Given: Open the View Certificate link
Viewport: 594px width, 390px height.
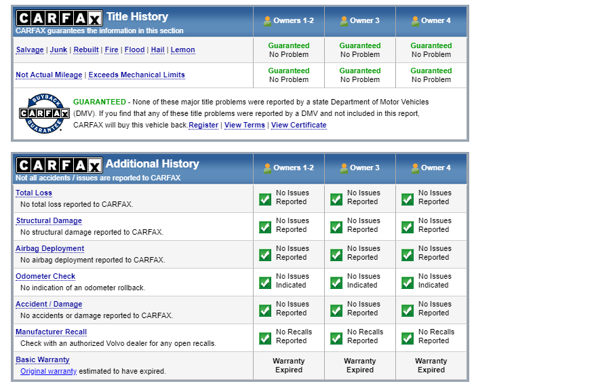Looking at the screenshot, I should [x=298, y=125].
